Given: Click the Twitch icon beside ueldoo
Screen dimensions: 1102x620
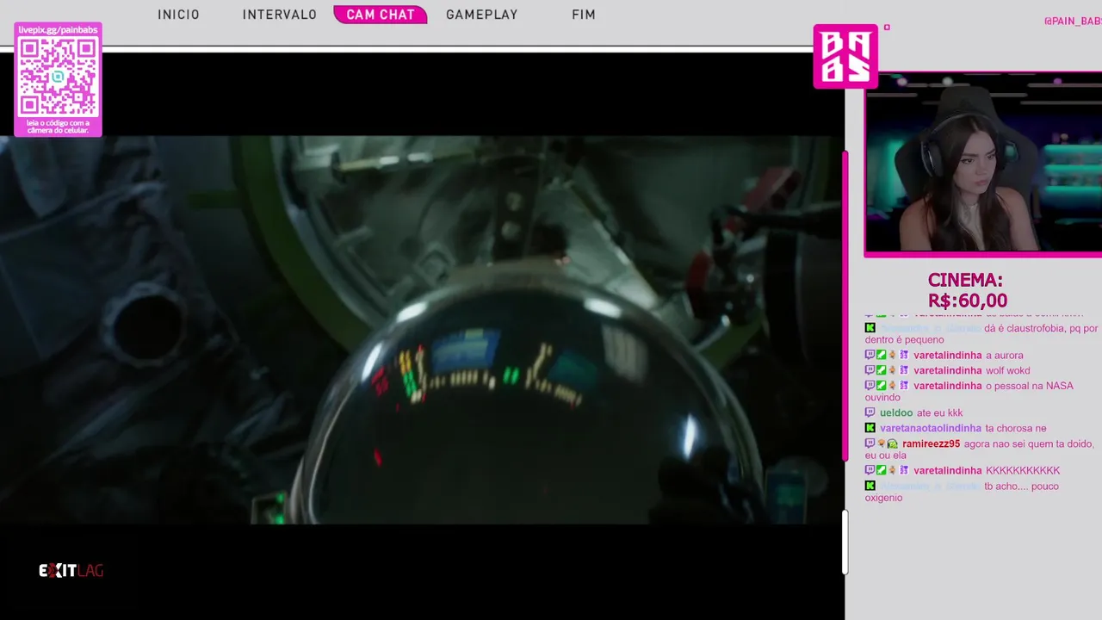Looking at the screenshot, I should [870, 412].
